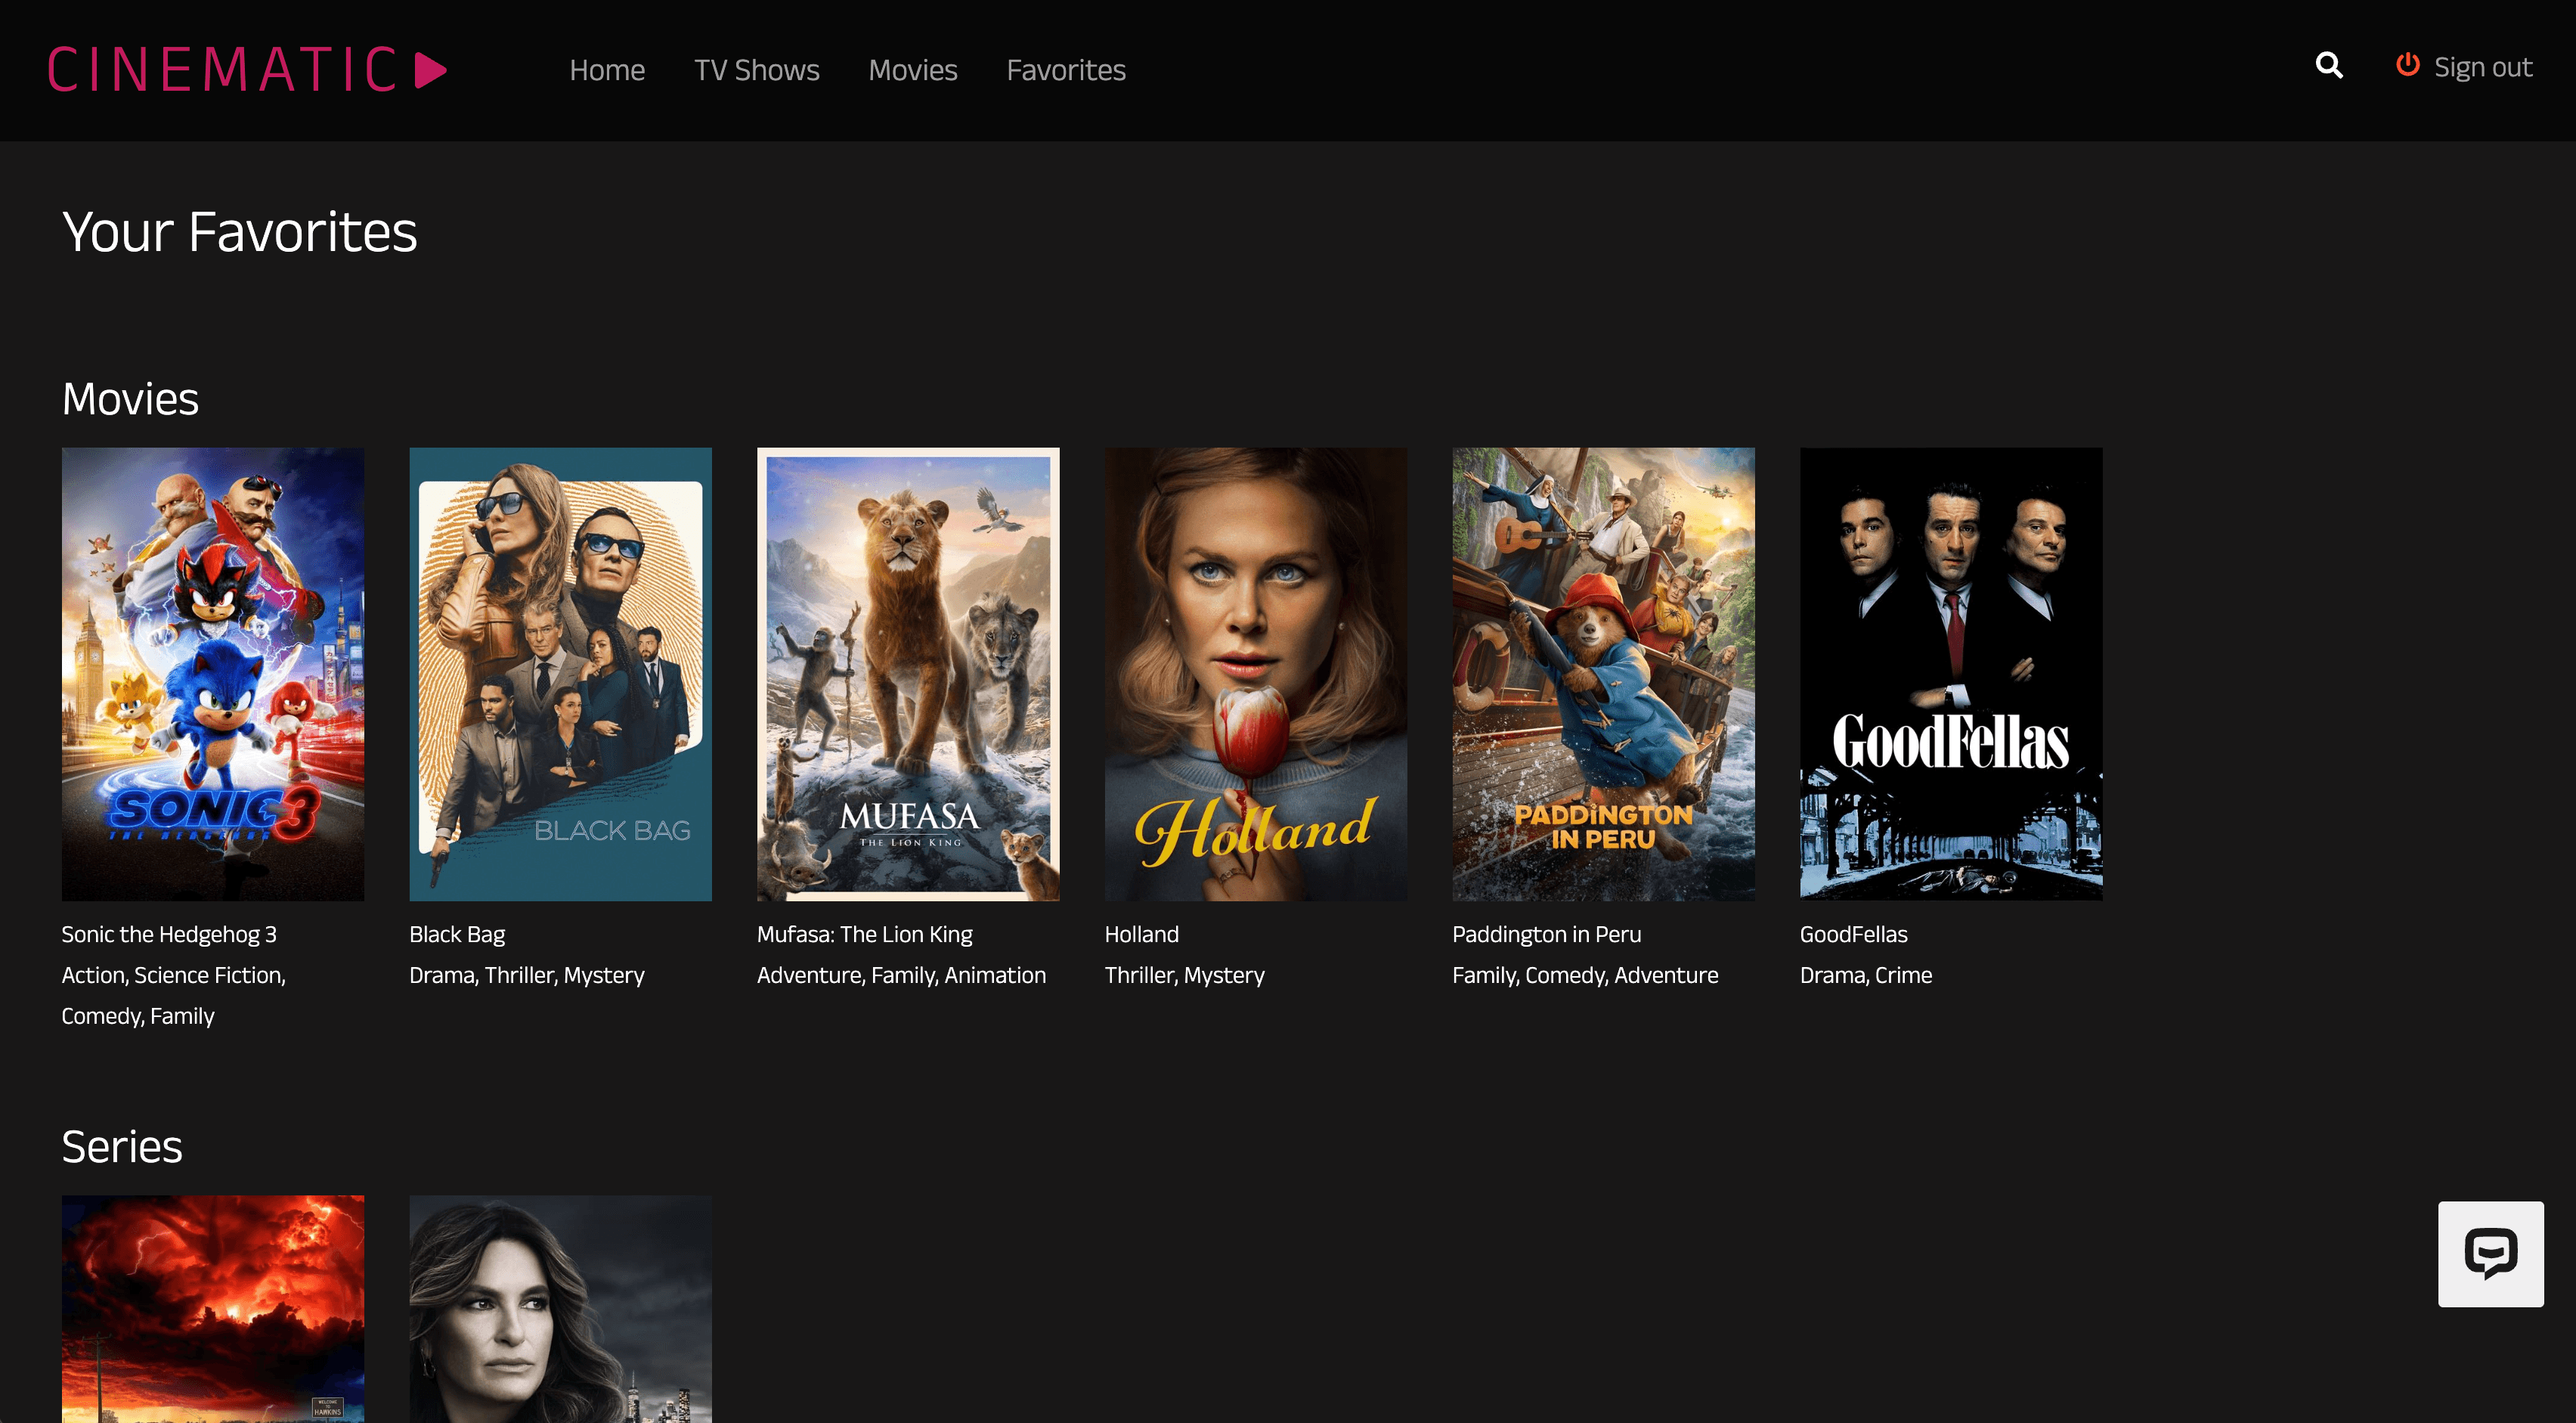Open the Black Bag poster
This screenshot has width=2576, height=1423.
coord(560,674)
